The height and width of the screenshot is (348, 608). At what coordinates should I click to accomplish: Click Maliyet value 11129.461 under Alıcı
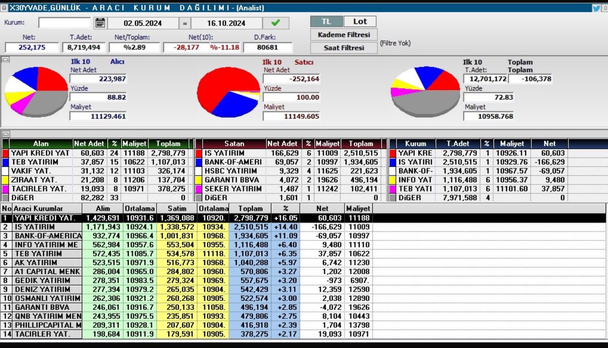98,116
